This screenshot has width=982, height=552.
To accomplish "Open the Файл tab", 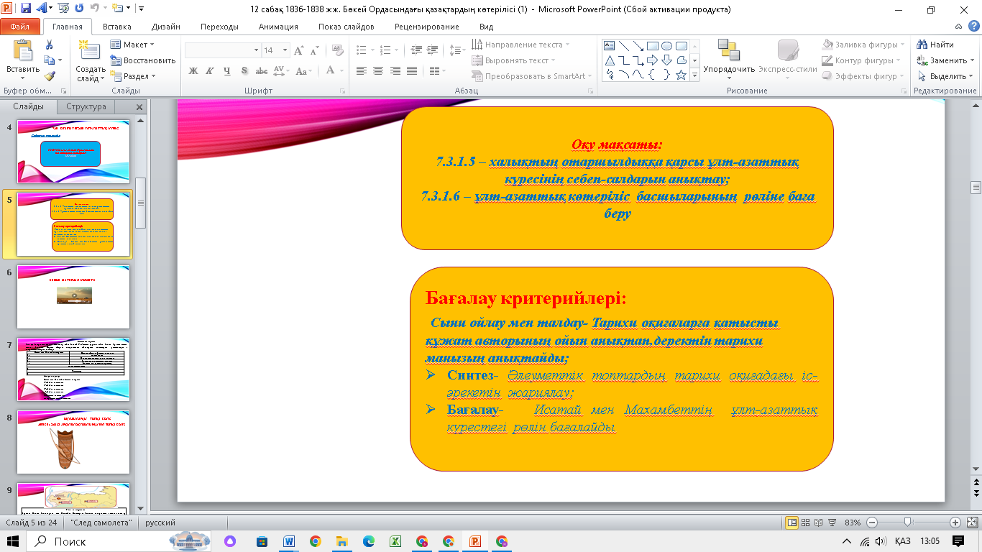I will coord(20,27).
